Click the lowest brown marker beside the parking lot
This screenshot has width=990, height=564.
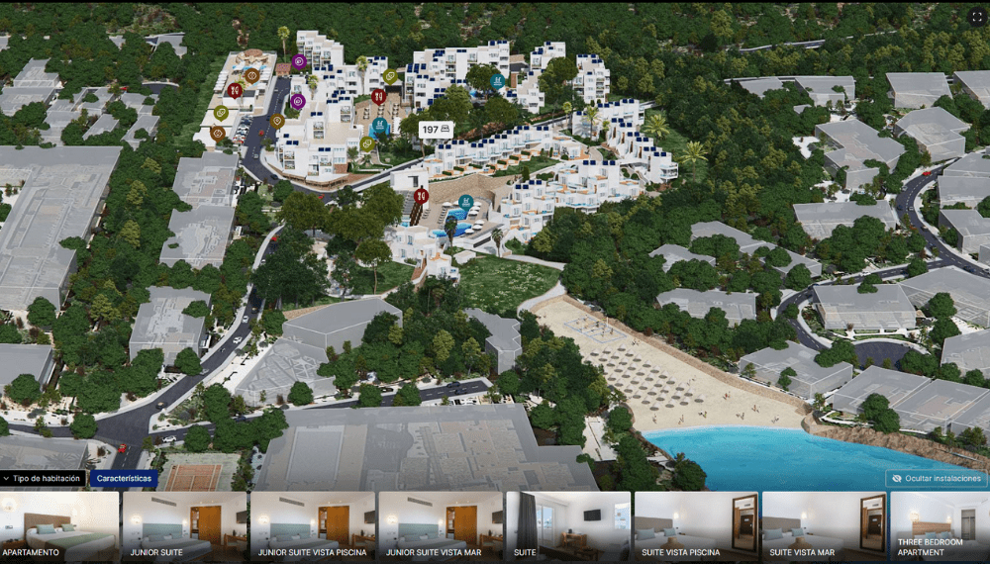[217, 134]
